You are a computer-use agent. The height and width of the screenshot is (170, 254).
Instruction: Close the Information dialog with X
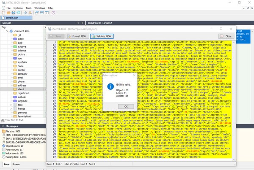click(134, 76)
